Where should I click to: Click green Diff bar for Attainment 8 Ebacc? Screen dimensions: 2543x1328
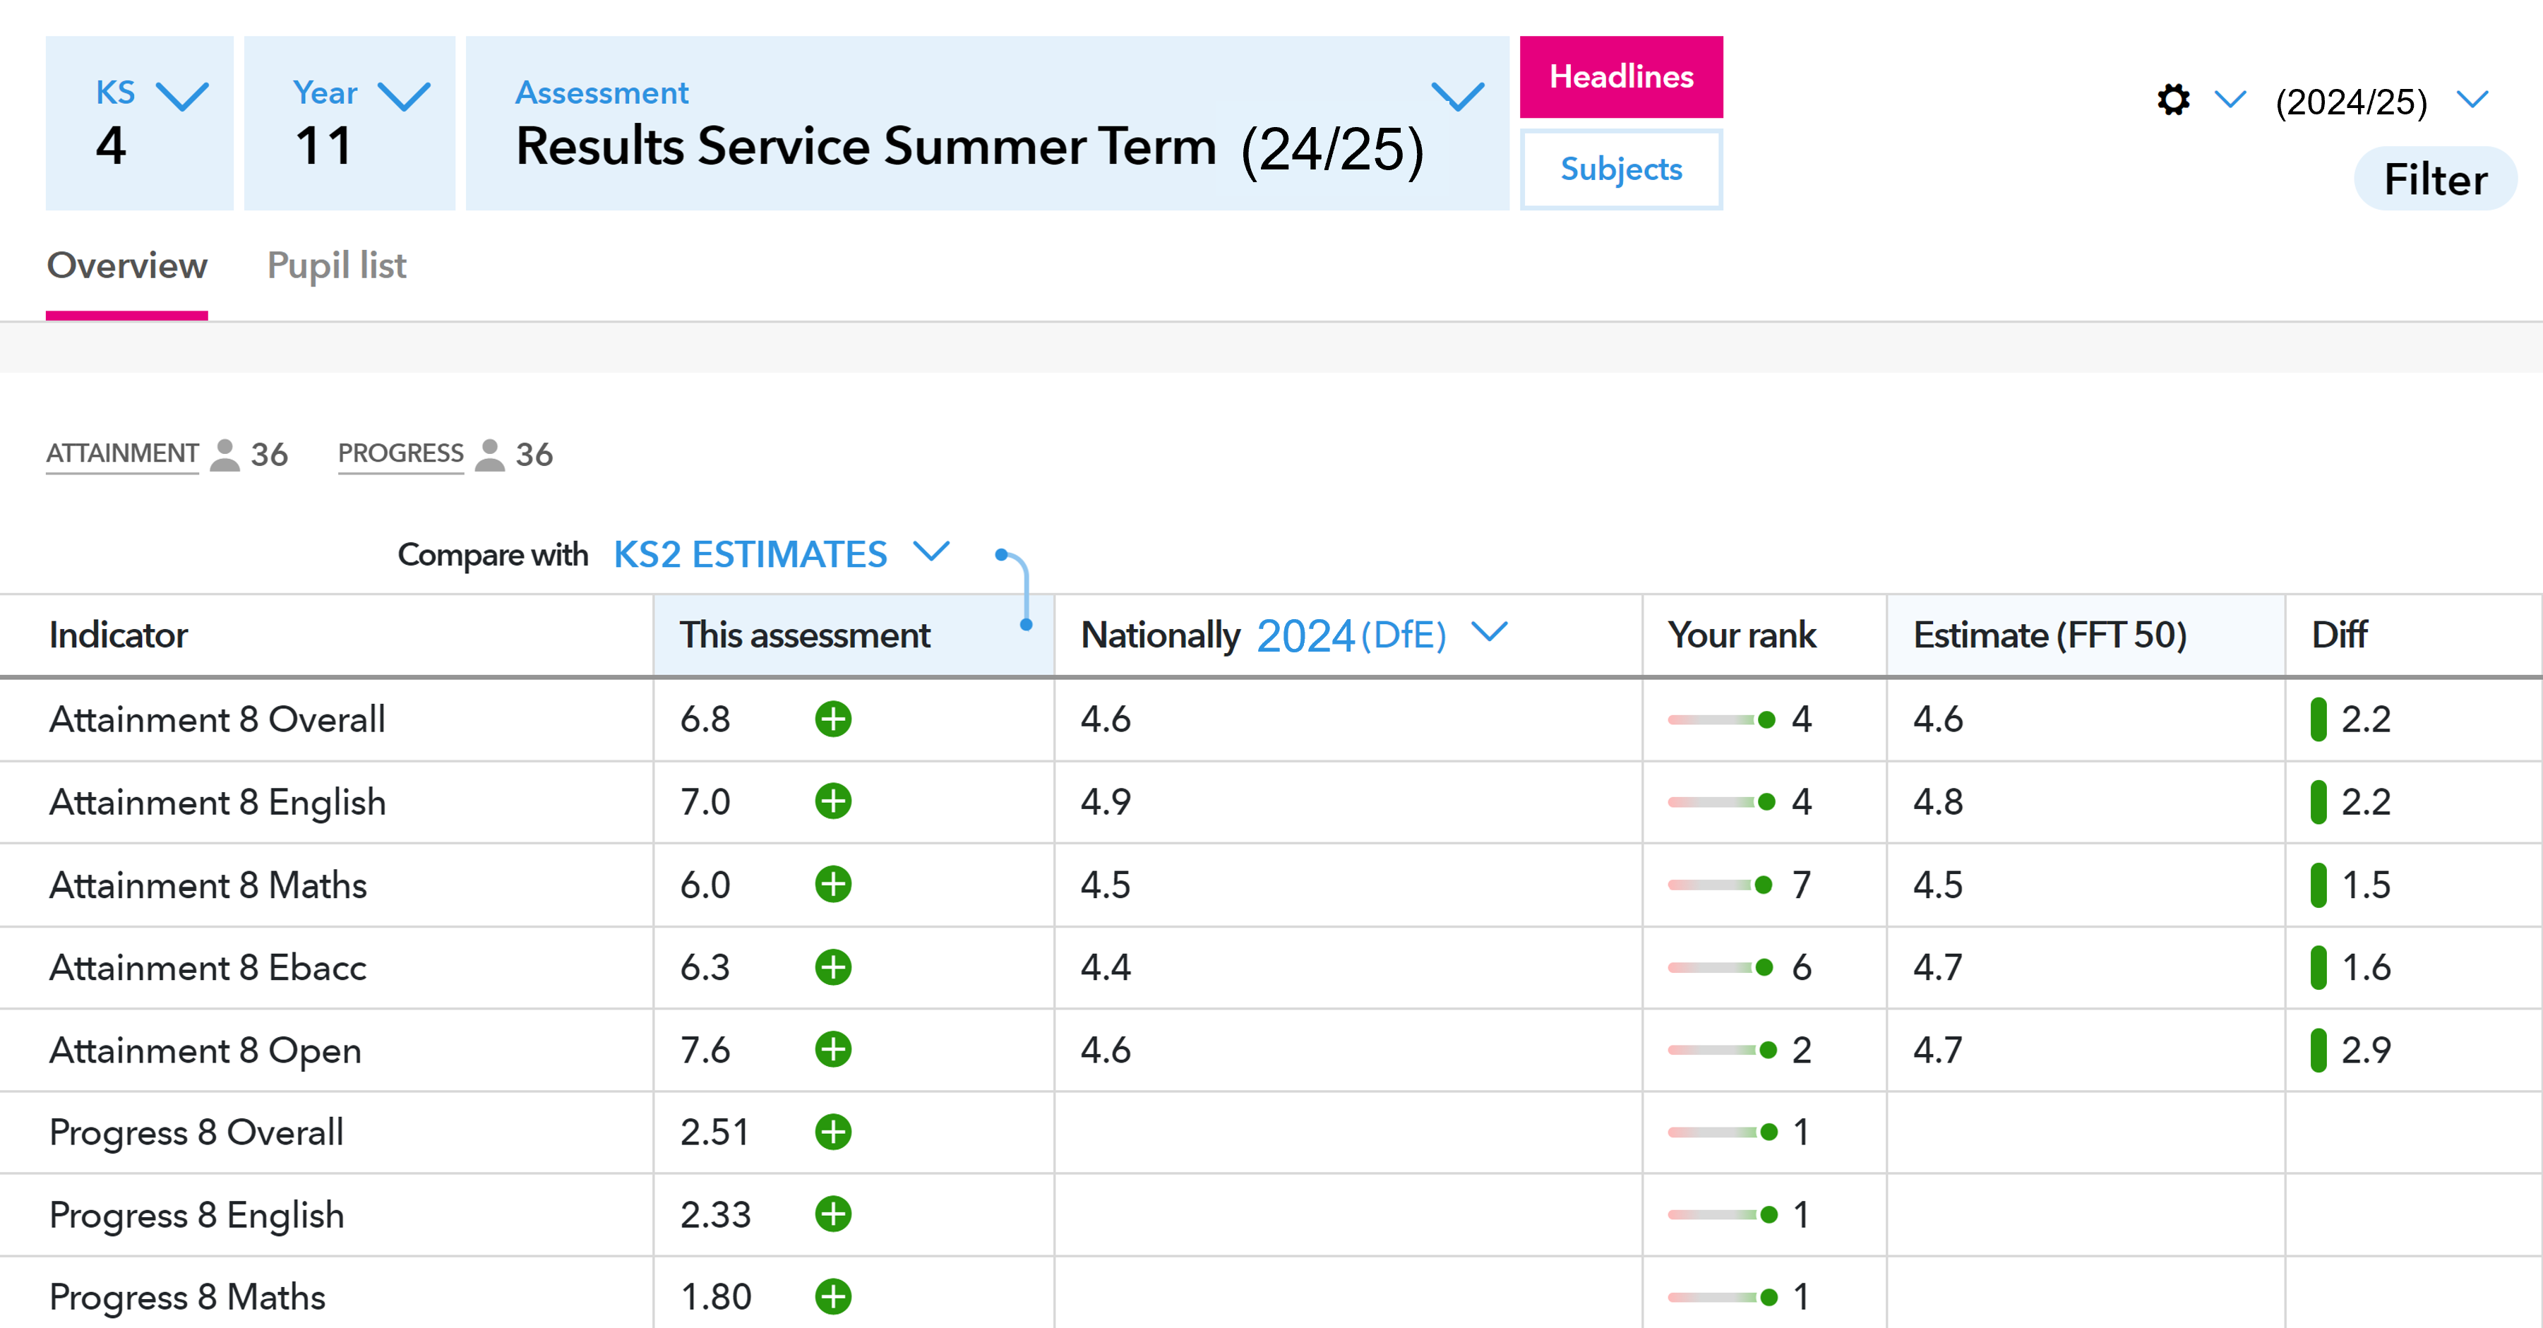(x=2318, y=967)
